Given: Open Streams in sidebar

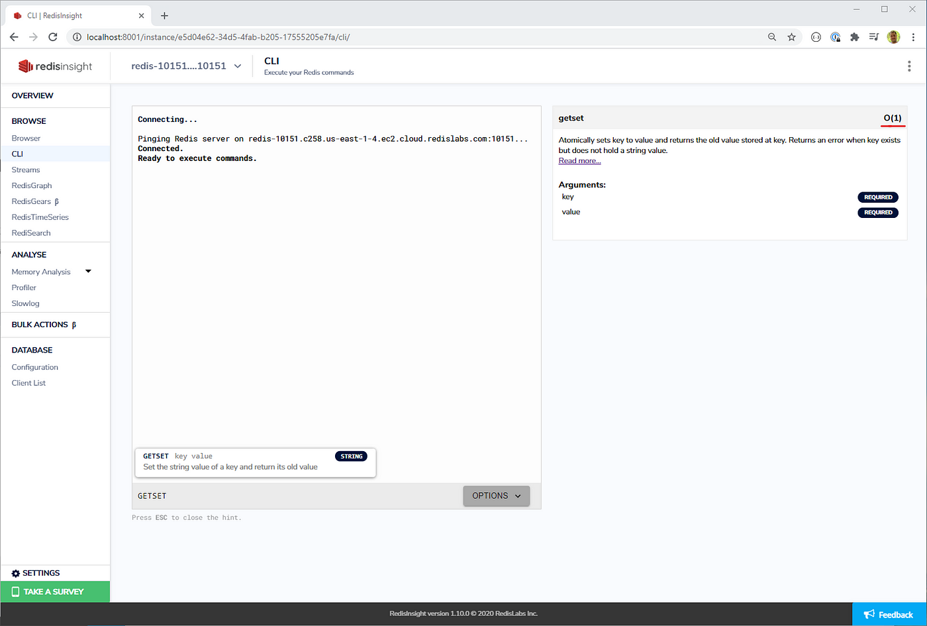Looking at the screenshot, I should coord(26,170).
